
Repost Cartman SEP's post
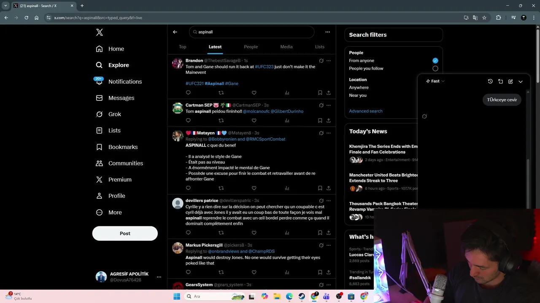221,120
